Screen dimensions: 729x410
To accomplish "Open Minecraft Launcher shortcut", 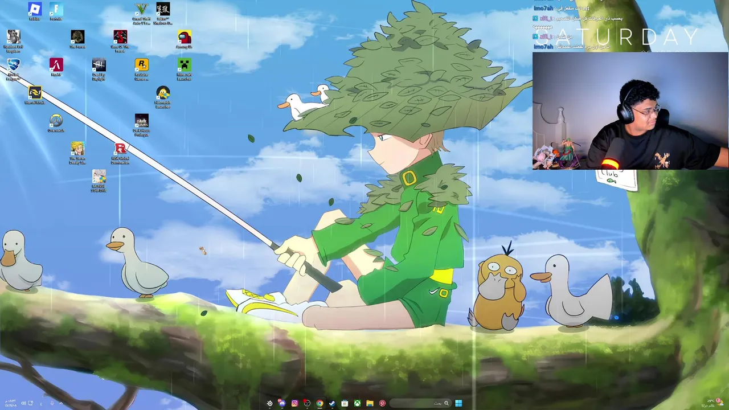I will pos(184,69).
